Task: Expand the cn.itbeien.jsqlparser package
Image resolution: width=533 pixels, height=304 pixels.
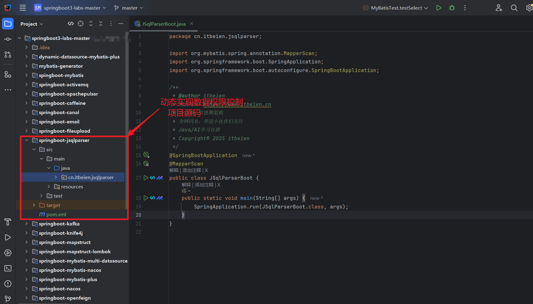Action: pos(56,178)
